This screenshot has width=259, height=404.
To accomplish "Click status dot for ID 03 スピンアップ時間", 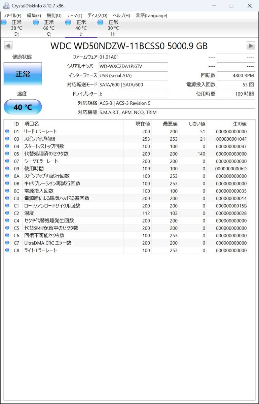I will [x=7, y=139].
